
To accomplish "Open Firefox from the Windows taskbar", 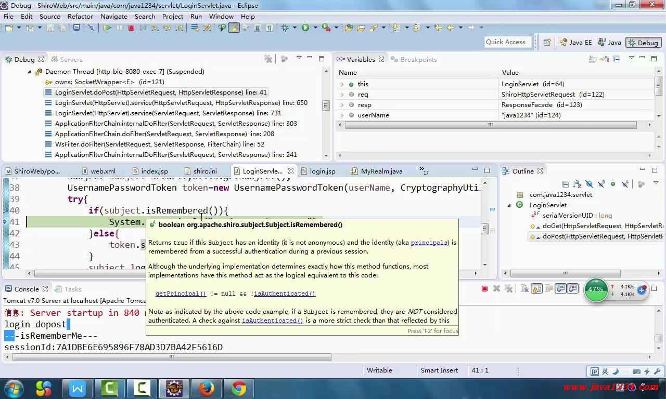I will 207,388.
